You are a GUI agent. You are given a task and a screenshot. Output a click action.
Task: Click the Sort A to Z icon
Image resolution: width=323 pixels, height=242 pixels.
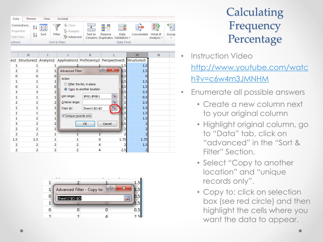tap(35, 27)
